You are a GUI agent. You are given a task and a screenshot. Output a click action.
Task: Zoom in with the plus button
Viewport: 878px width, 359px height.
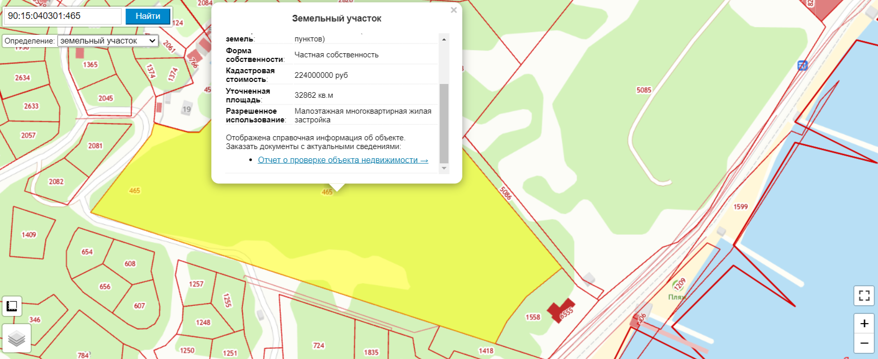coord(864,324)
